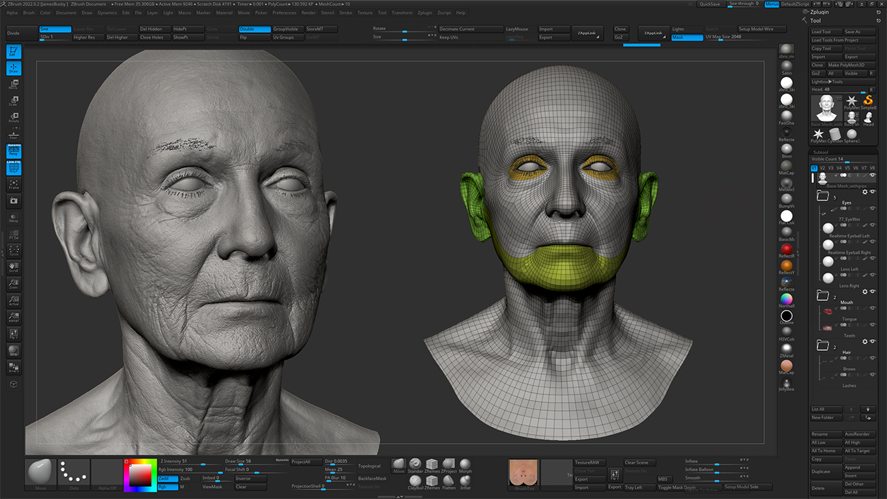Toggle Perspective (Persp) view mode
The height and width of the screenshot is (499, 887).
14,150
